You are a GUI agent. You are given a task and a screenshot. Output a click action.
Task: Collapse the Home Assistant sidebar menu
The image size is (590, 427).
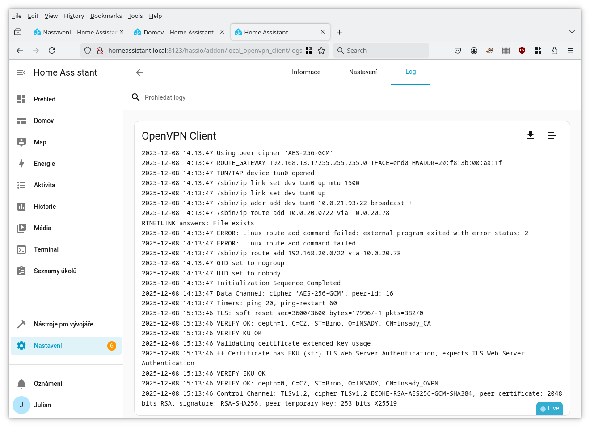pos(21,72)
